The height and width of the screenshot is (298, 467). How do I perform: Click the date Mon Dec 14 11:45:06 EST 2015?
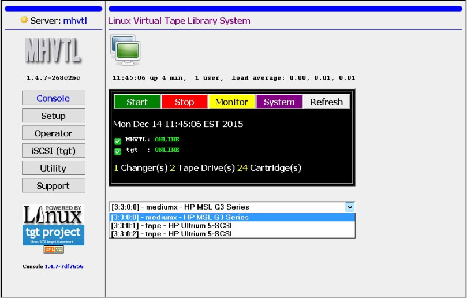(x=178, y=124)
